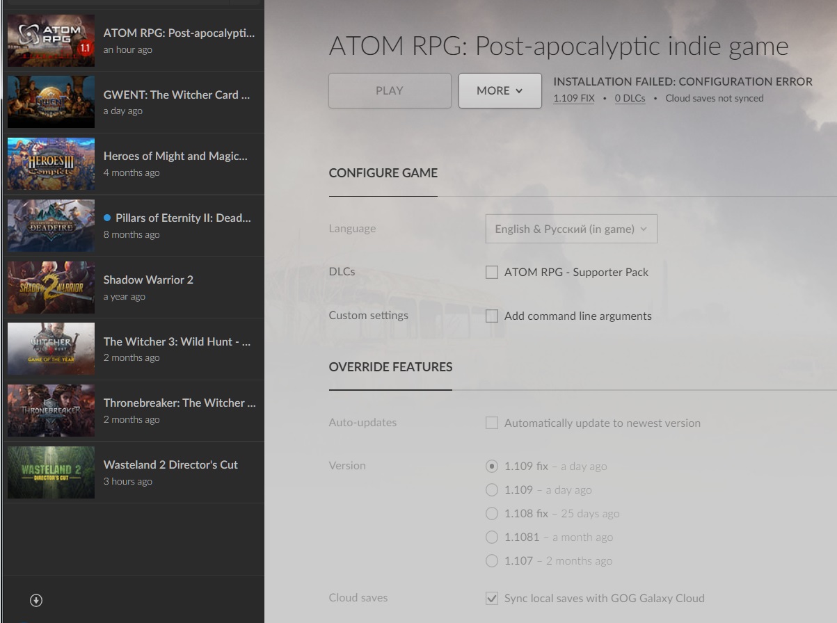Click Heroes III Complete cover thumbnail
The image size is (837, 623).
click(51, 164)
